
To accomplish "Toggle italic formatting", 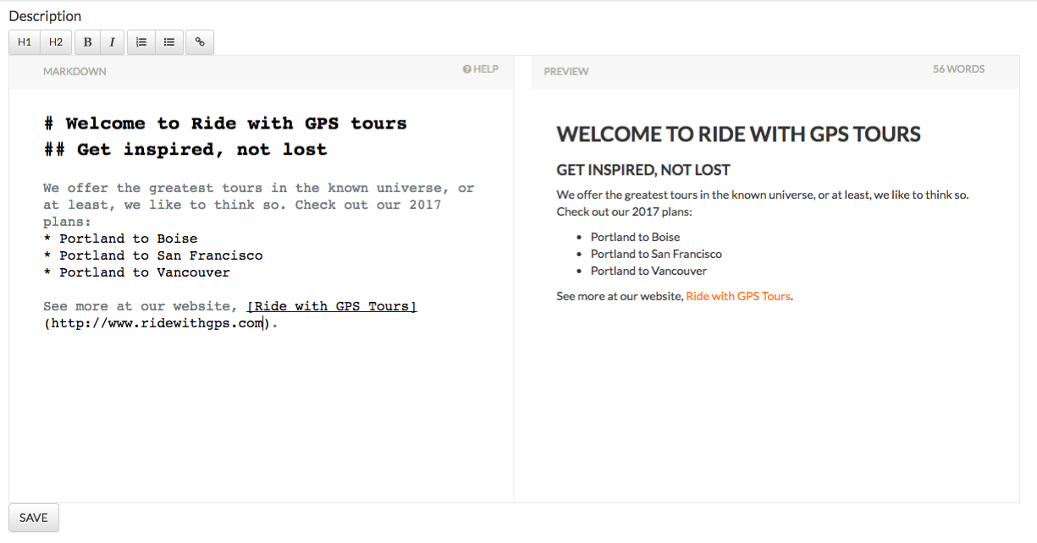I will click(x=112, y=42).
